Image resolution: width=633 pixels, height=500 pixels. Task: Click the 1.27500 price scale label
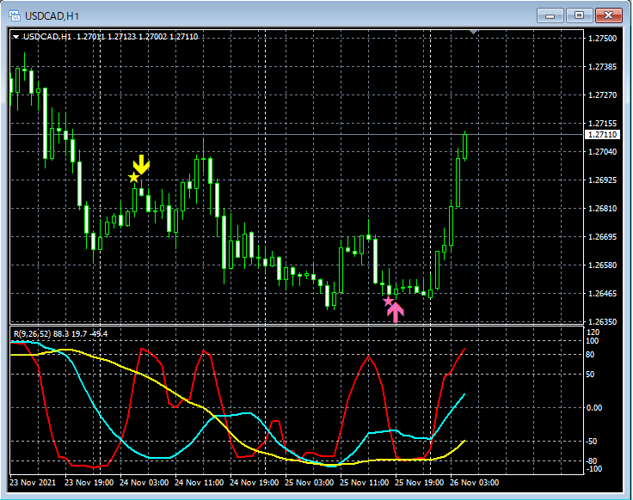pos(602,39)
